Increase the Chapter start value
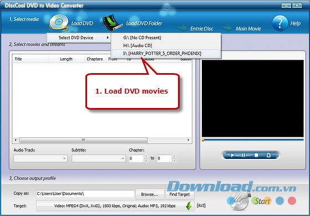The width and height of the screenshot is (310, 216). click(146, 157)
